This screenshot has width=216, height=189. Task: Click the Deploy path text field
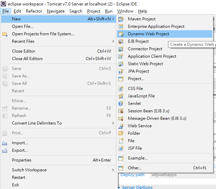183,175
